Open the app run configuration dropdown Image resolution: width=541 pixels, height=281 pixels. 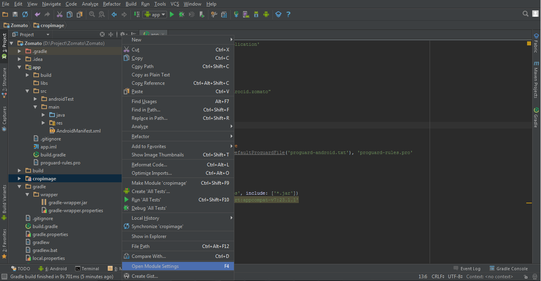click(x=155, y=14)
